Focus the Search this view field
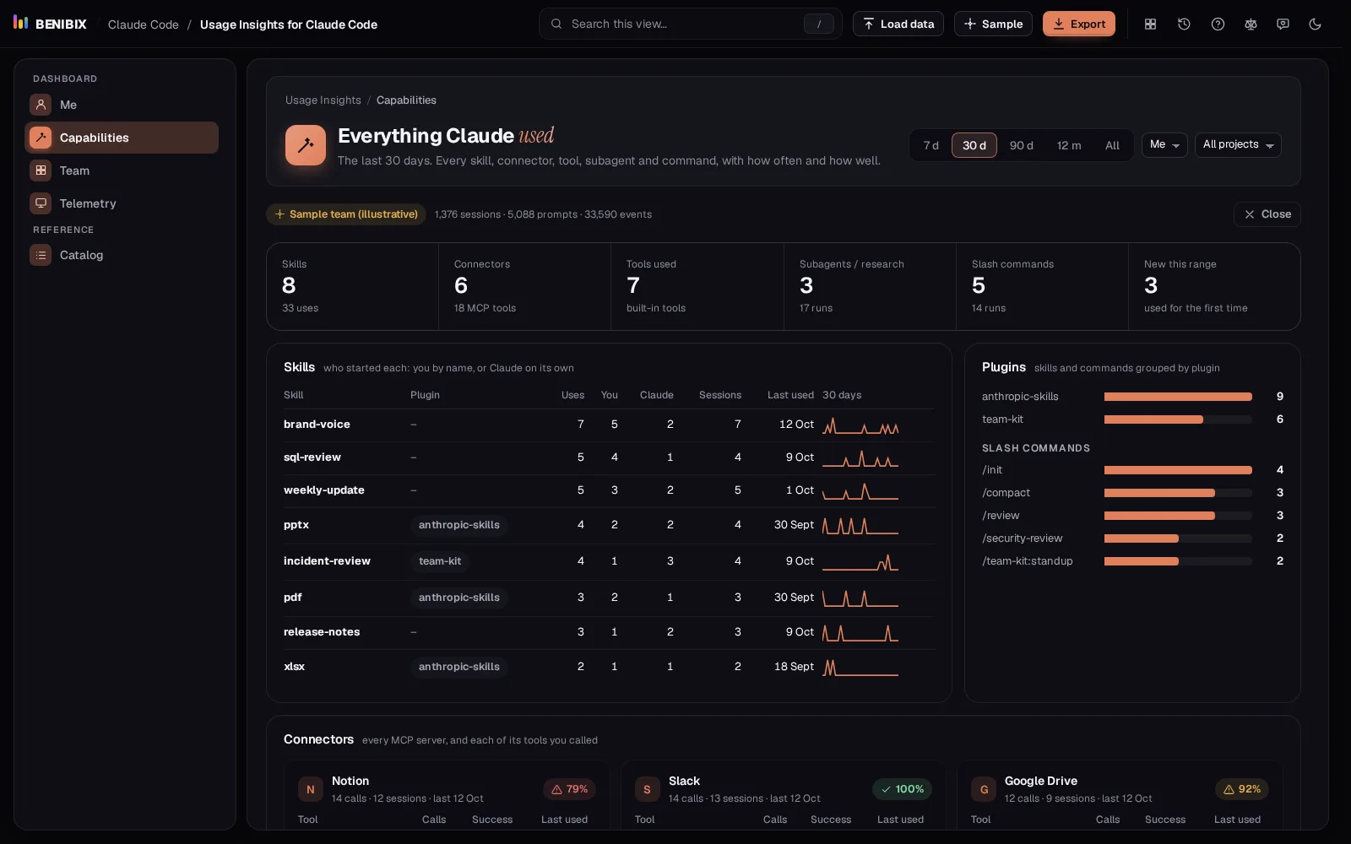1351x844 pixels. coord(691,24)
